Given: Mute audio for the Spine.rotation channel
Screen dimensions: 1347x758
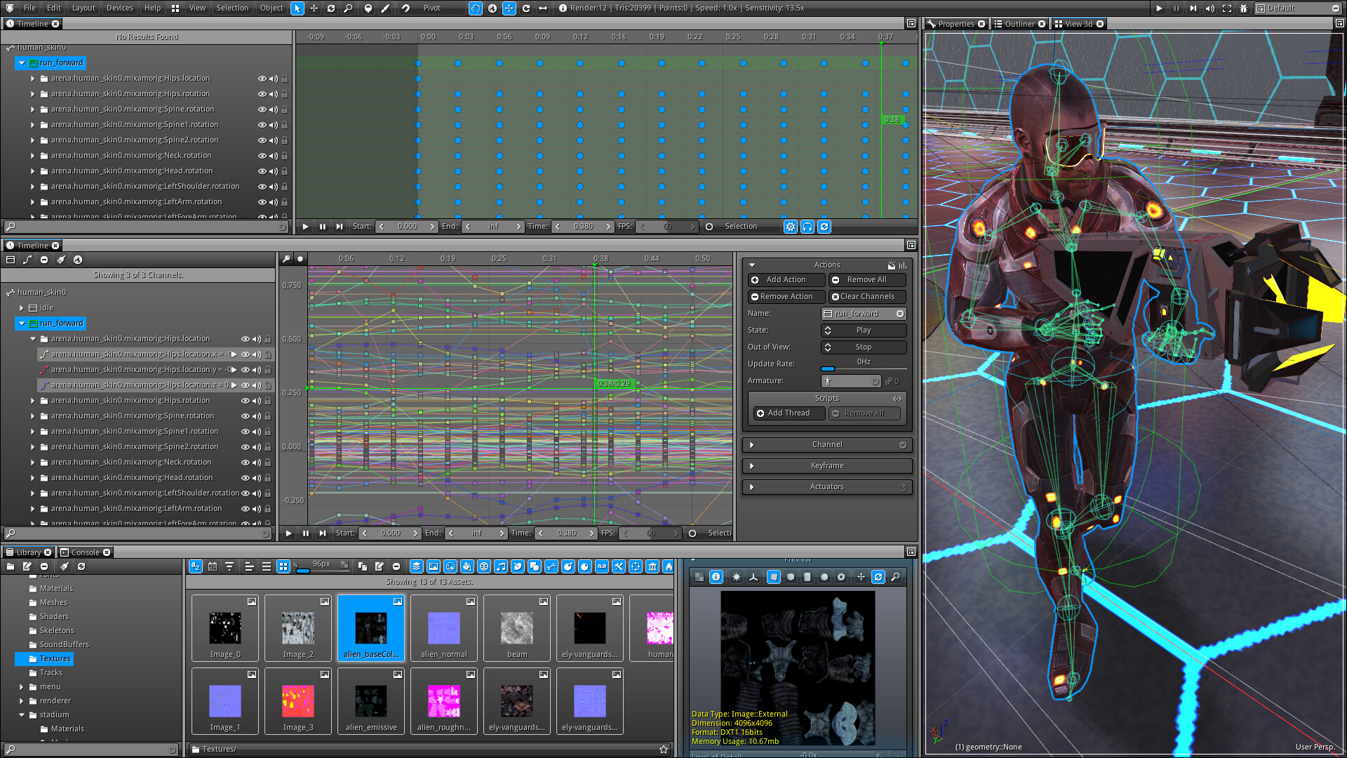Looking at the screenshot, I should pos(274,109).
